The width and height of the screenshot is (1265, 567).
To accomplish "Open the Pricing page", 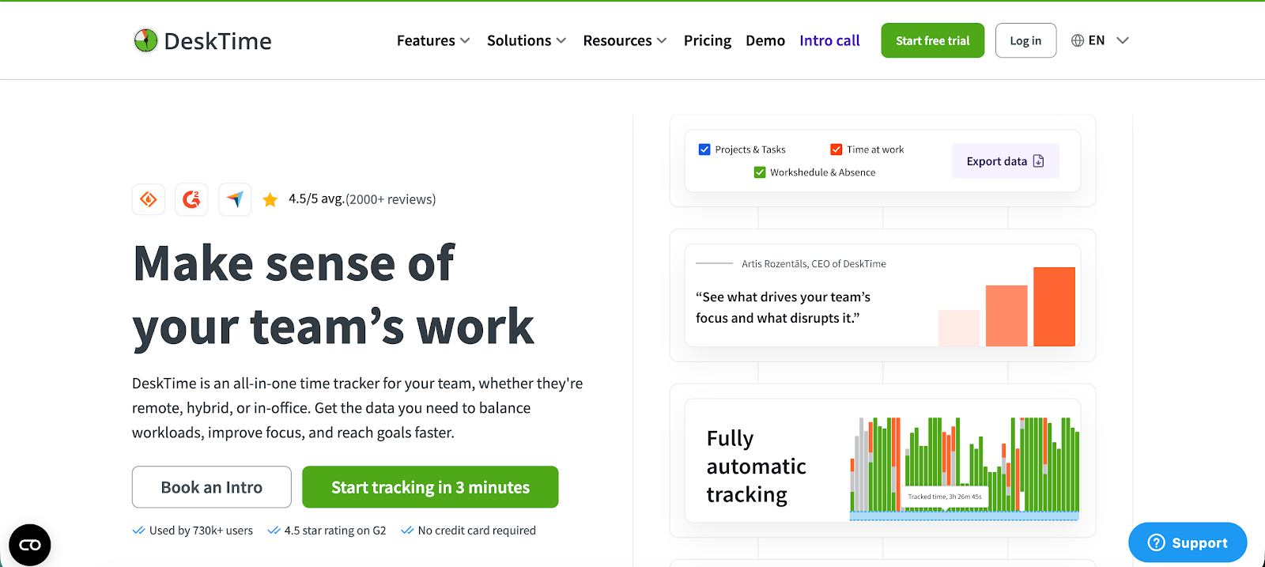I will 708,40.
